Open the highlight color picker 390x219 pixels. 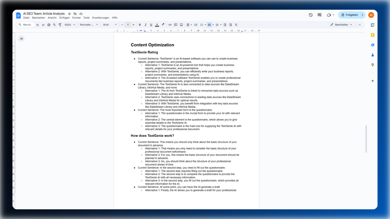pos(163,25)
